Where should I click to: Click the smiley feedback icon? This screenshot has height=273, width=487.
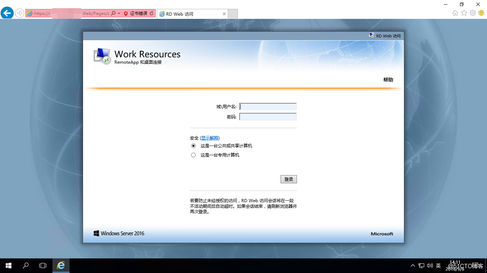481,13
